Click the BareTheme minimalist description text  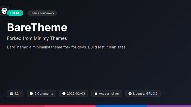67,47
